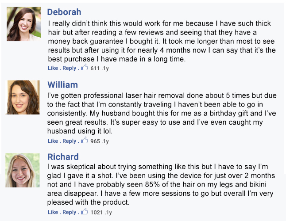The image size is (286, 221).
Task: Like William's comment
Action: (53, 141)
